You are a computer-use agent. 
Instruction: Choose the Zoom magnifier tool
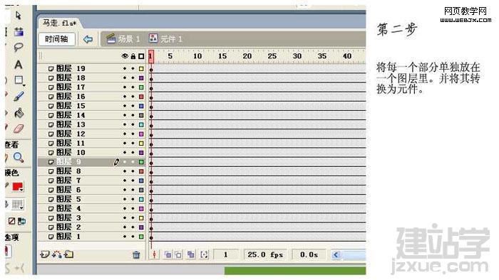pyautogui.click(x=19, y=157)
